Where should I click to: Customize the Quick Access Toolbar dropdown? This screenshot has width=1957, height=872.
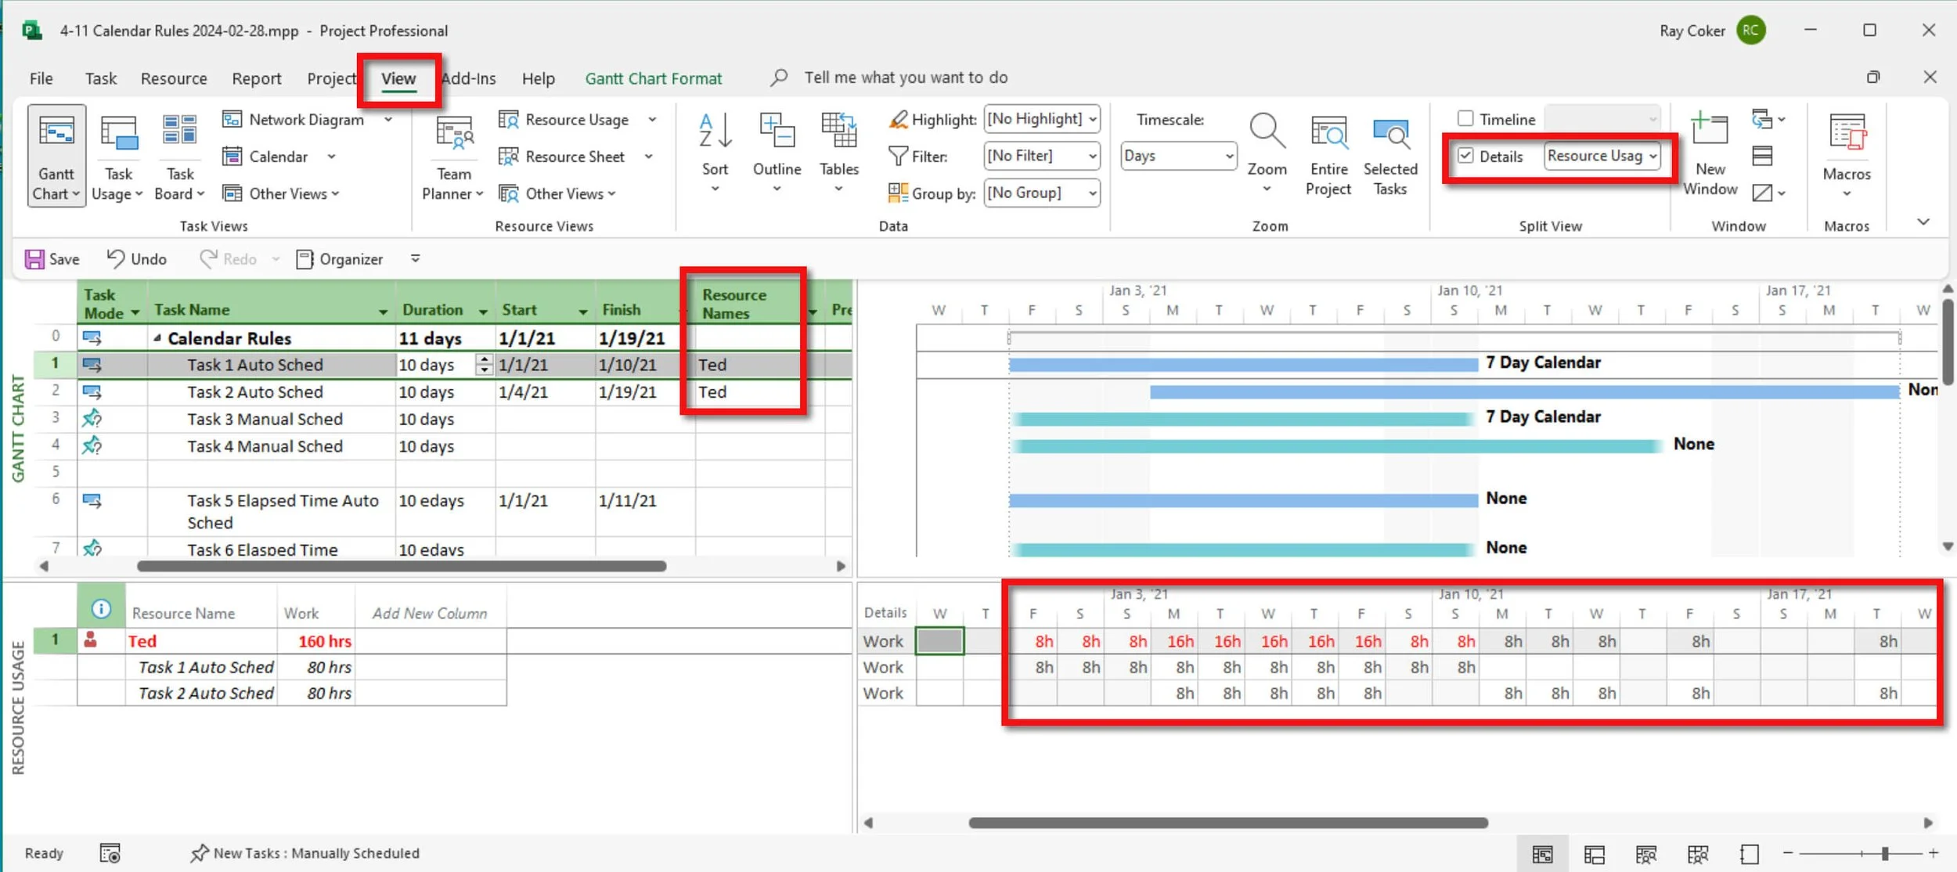tap(416, 259)
